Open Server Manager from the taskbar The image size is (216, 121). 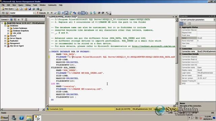13,118
